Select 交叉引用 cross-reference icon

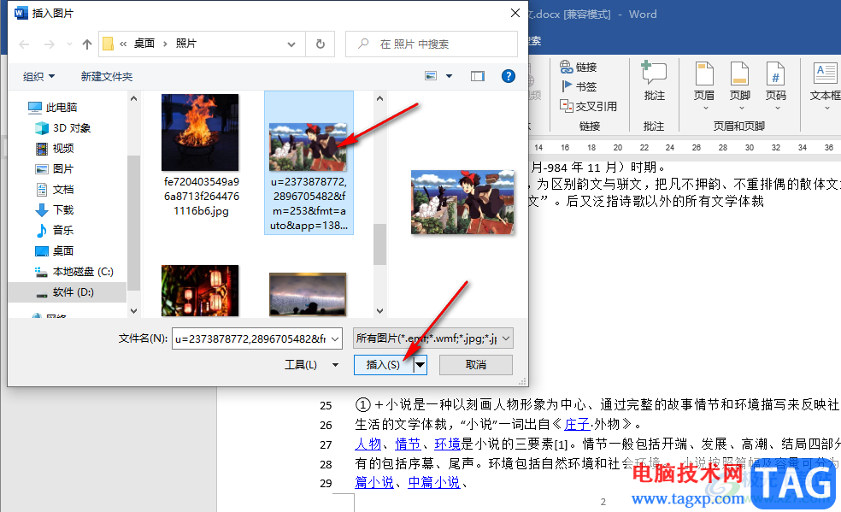[x=566, y=106]
